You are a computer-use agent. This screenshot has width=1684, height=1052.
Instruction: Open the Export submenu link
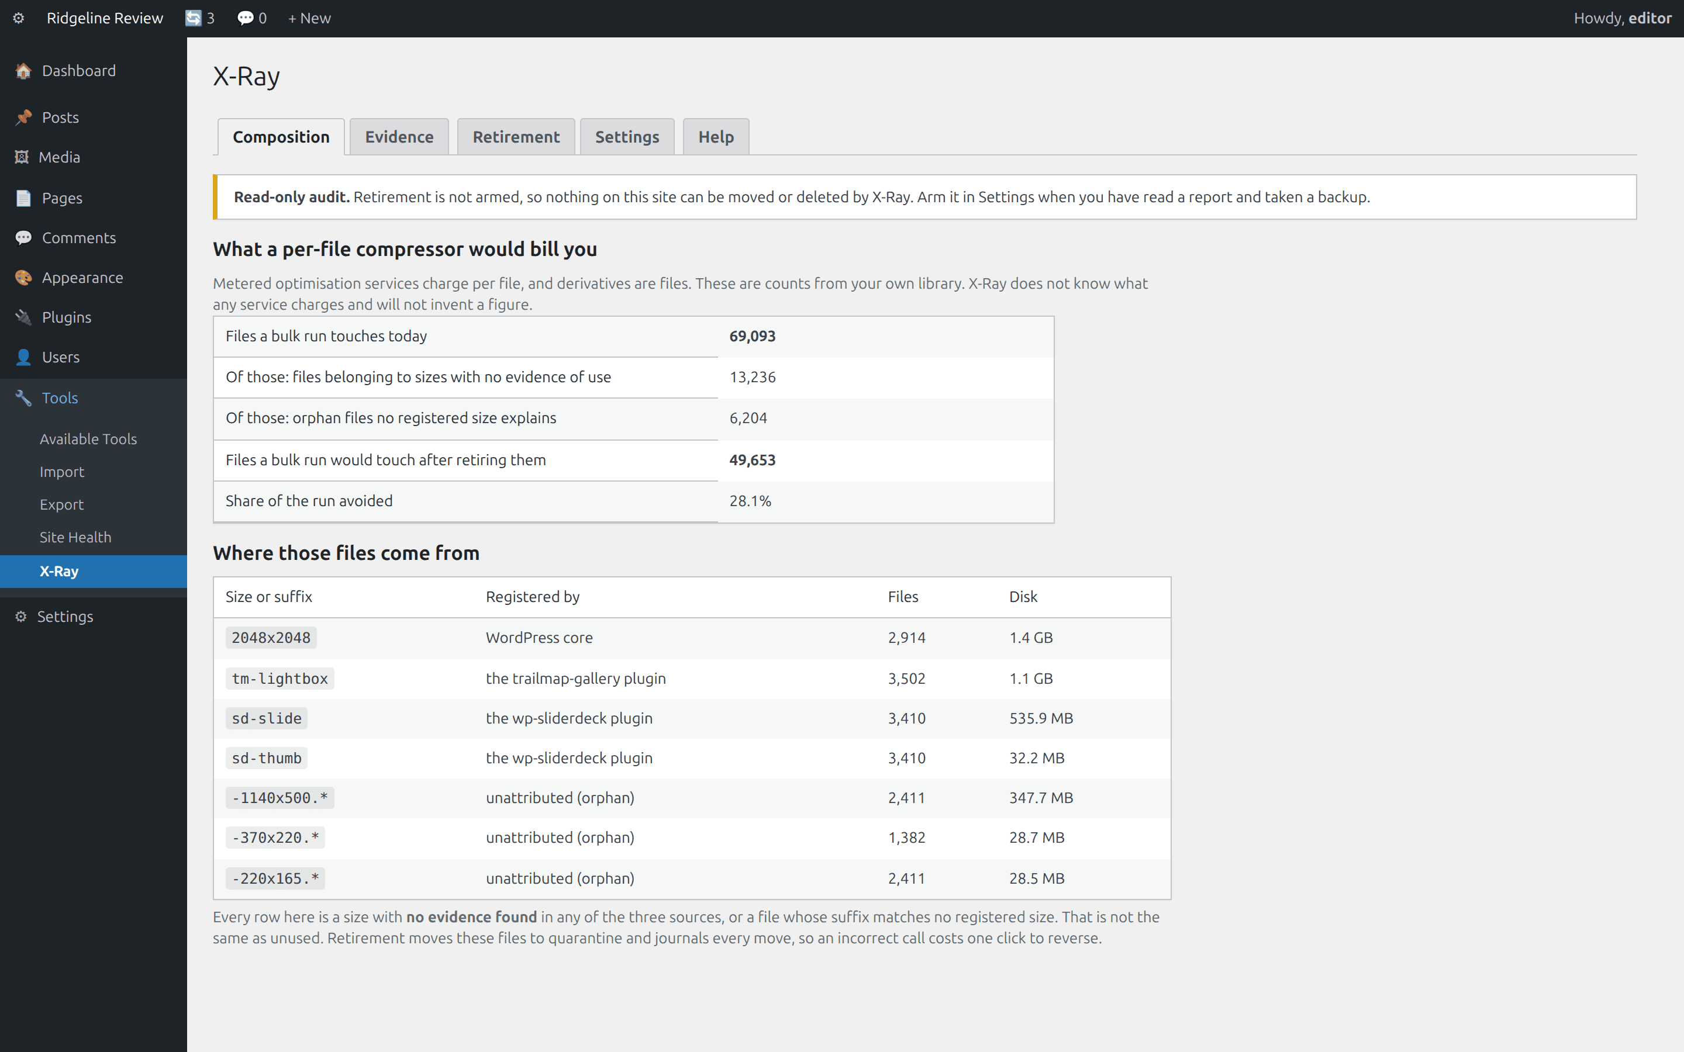tap(61, 504)
